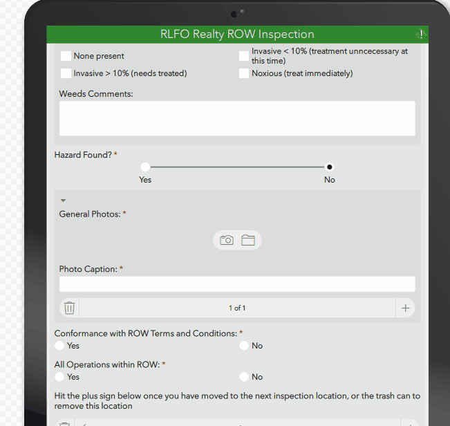Select No for All Operations within ROW
This screenshot has height=426, width=450.
[x=244, y=377]
